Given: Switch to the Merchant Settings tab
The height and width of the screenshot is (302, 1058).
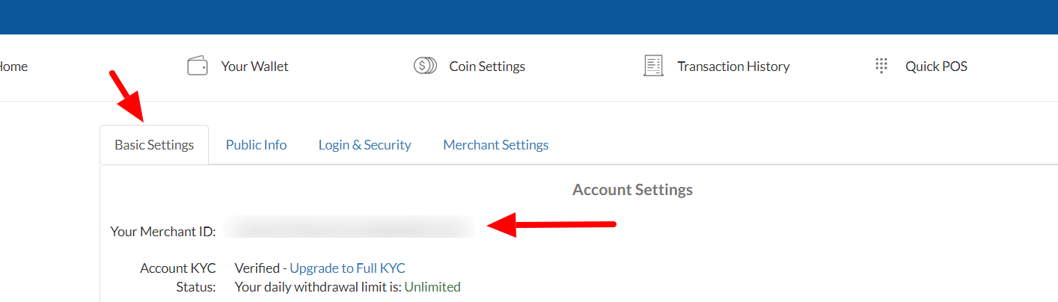Looking at the screenshot, I should (495, 145).
